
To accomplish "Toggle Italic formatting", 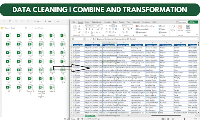I will pyautogui.click(x=89, y=29).
